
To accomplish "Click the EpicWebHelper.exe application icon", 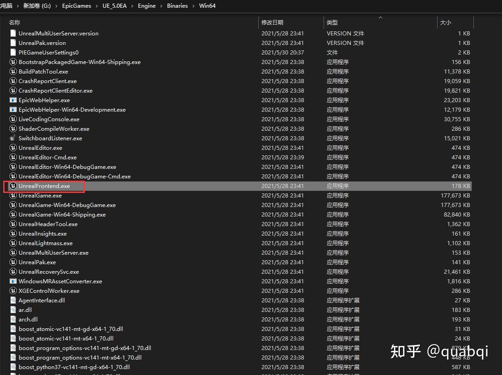I will pyautogui.click(x=13, y=100).
